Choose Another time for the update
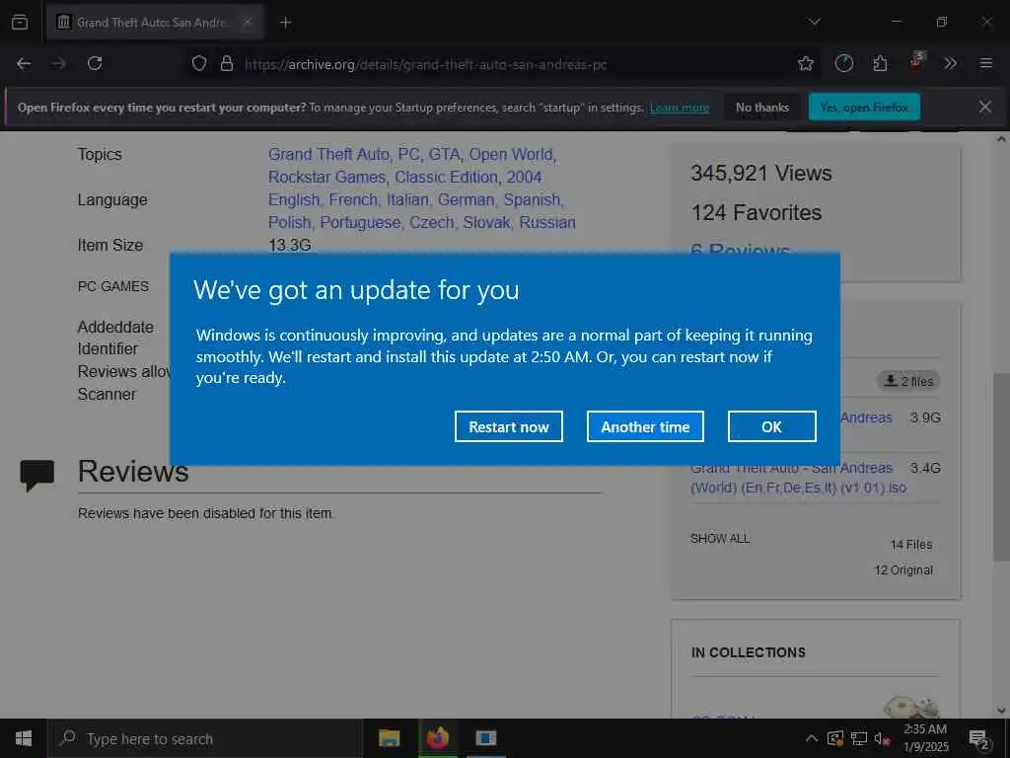1010x758 pixels. 645,426
